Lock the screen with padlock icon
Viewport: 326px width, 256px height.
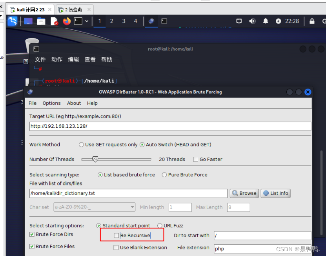[x=312, y=21]
